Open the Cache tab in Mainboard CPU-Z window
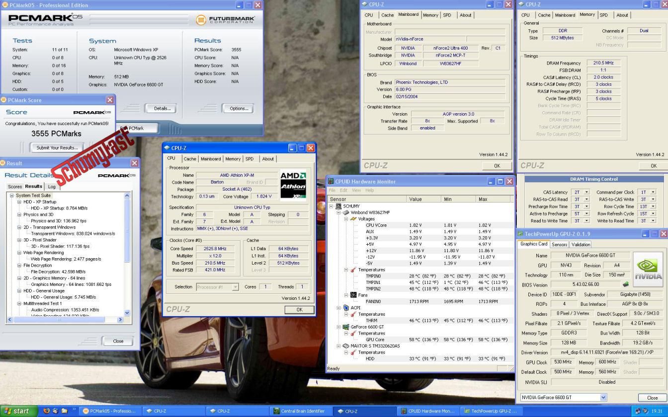The image size is (668, 417). pyautogui.click(x=388, y=15)
